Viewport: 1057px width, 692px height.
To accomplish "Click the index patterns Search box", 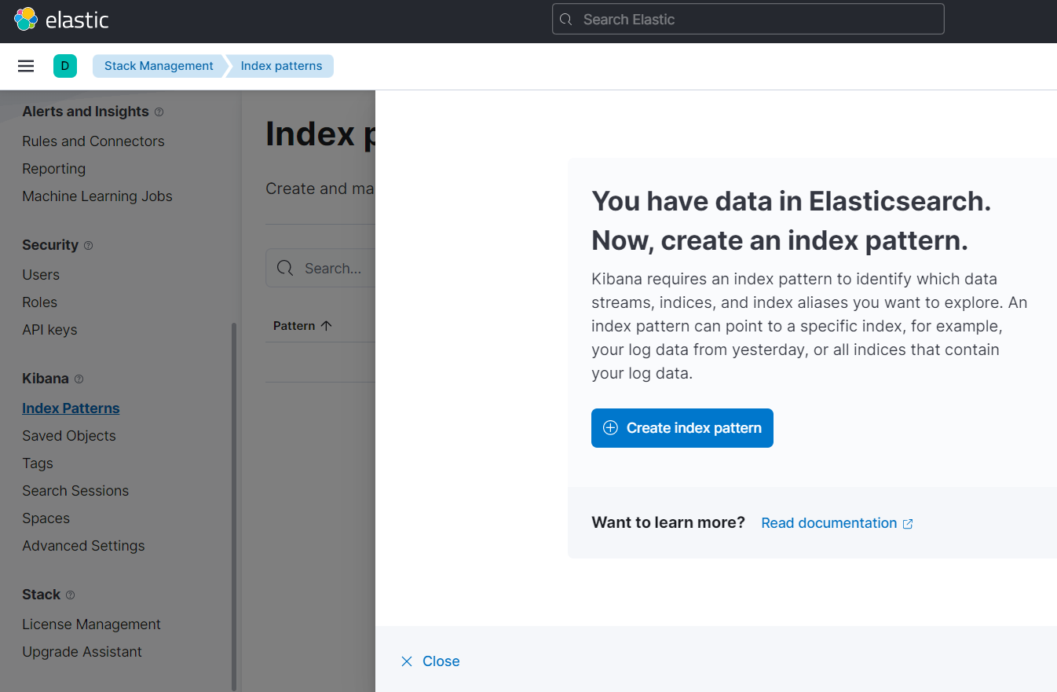I will (320, 269).
